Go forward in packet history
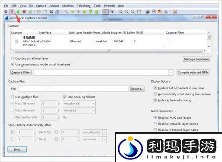 (78, 12)
